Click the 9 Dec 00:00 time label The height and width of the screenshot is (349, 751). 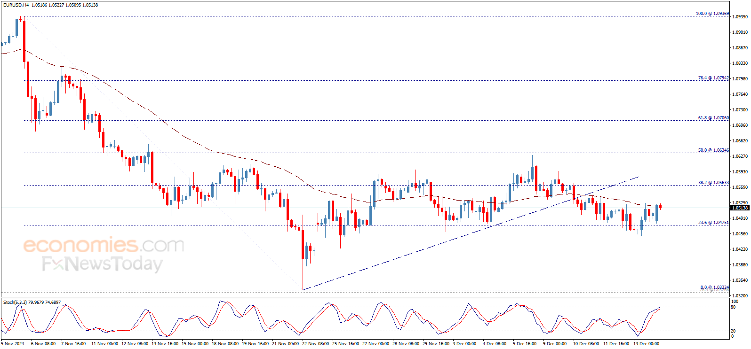[x=555, y=344]
